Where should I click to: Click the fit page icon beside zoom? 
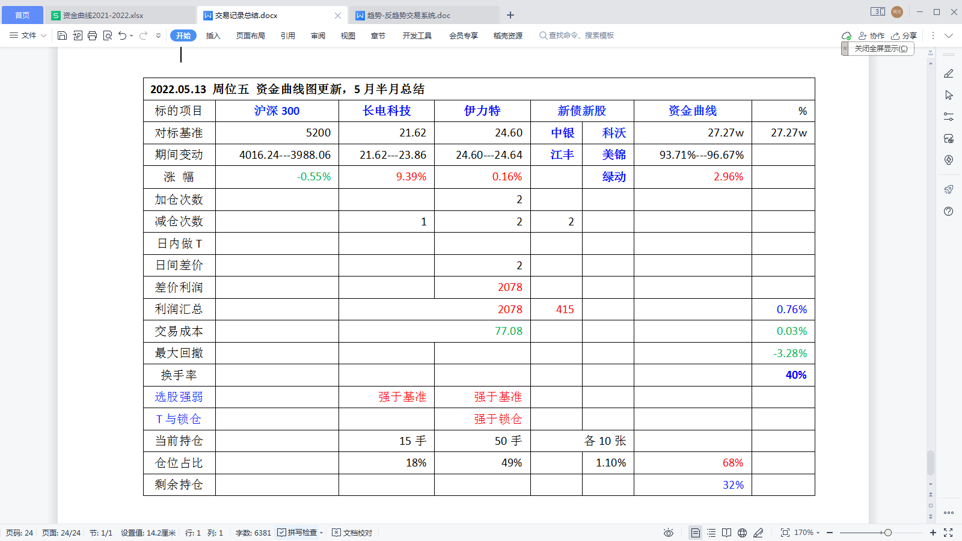[x=785, y=533]
